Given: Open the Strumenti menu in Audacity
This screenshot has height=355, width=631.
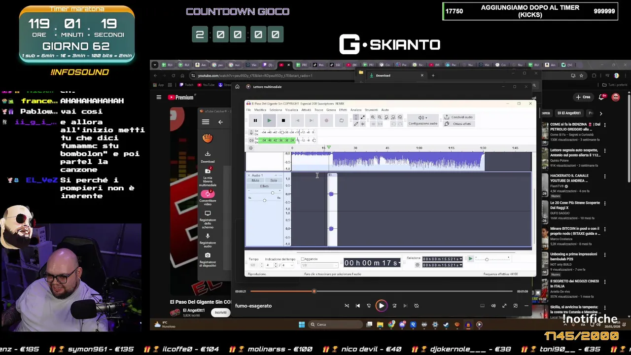Looking at the screenshot, I should [371, 110].
